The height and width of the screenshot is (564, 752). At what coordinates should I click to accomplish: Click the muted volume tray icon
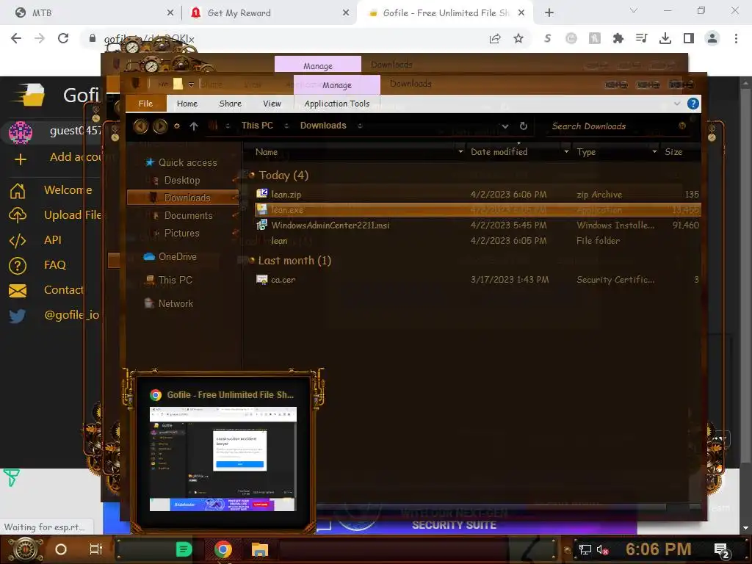pos(602,549)
